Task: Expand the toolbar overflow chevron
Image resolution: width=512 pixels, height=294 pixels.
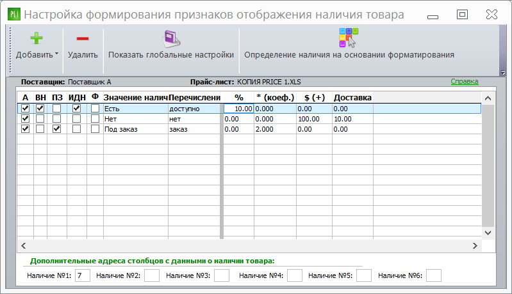Action: [x=503, y=73]
